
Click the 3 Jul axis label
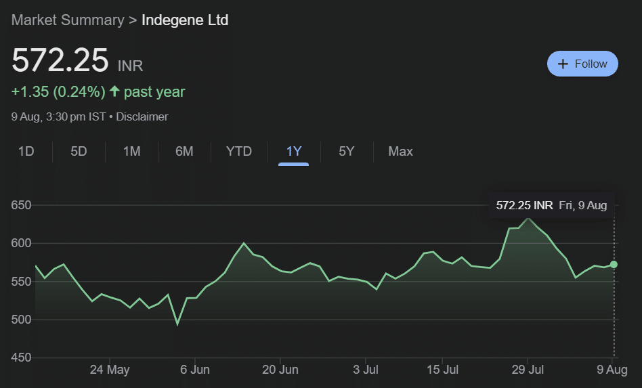point(366,370)
